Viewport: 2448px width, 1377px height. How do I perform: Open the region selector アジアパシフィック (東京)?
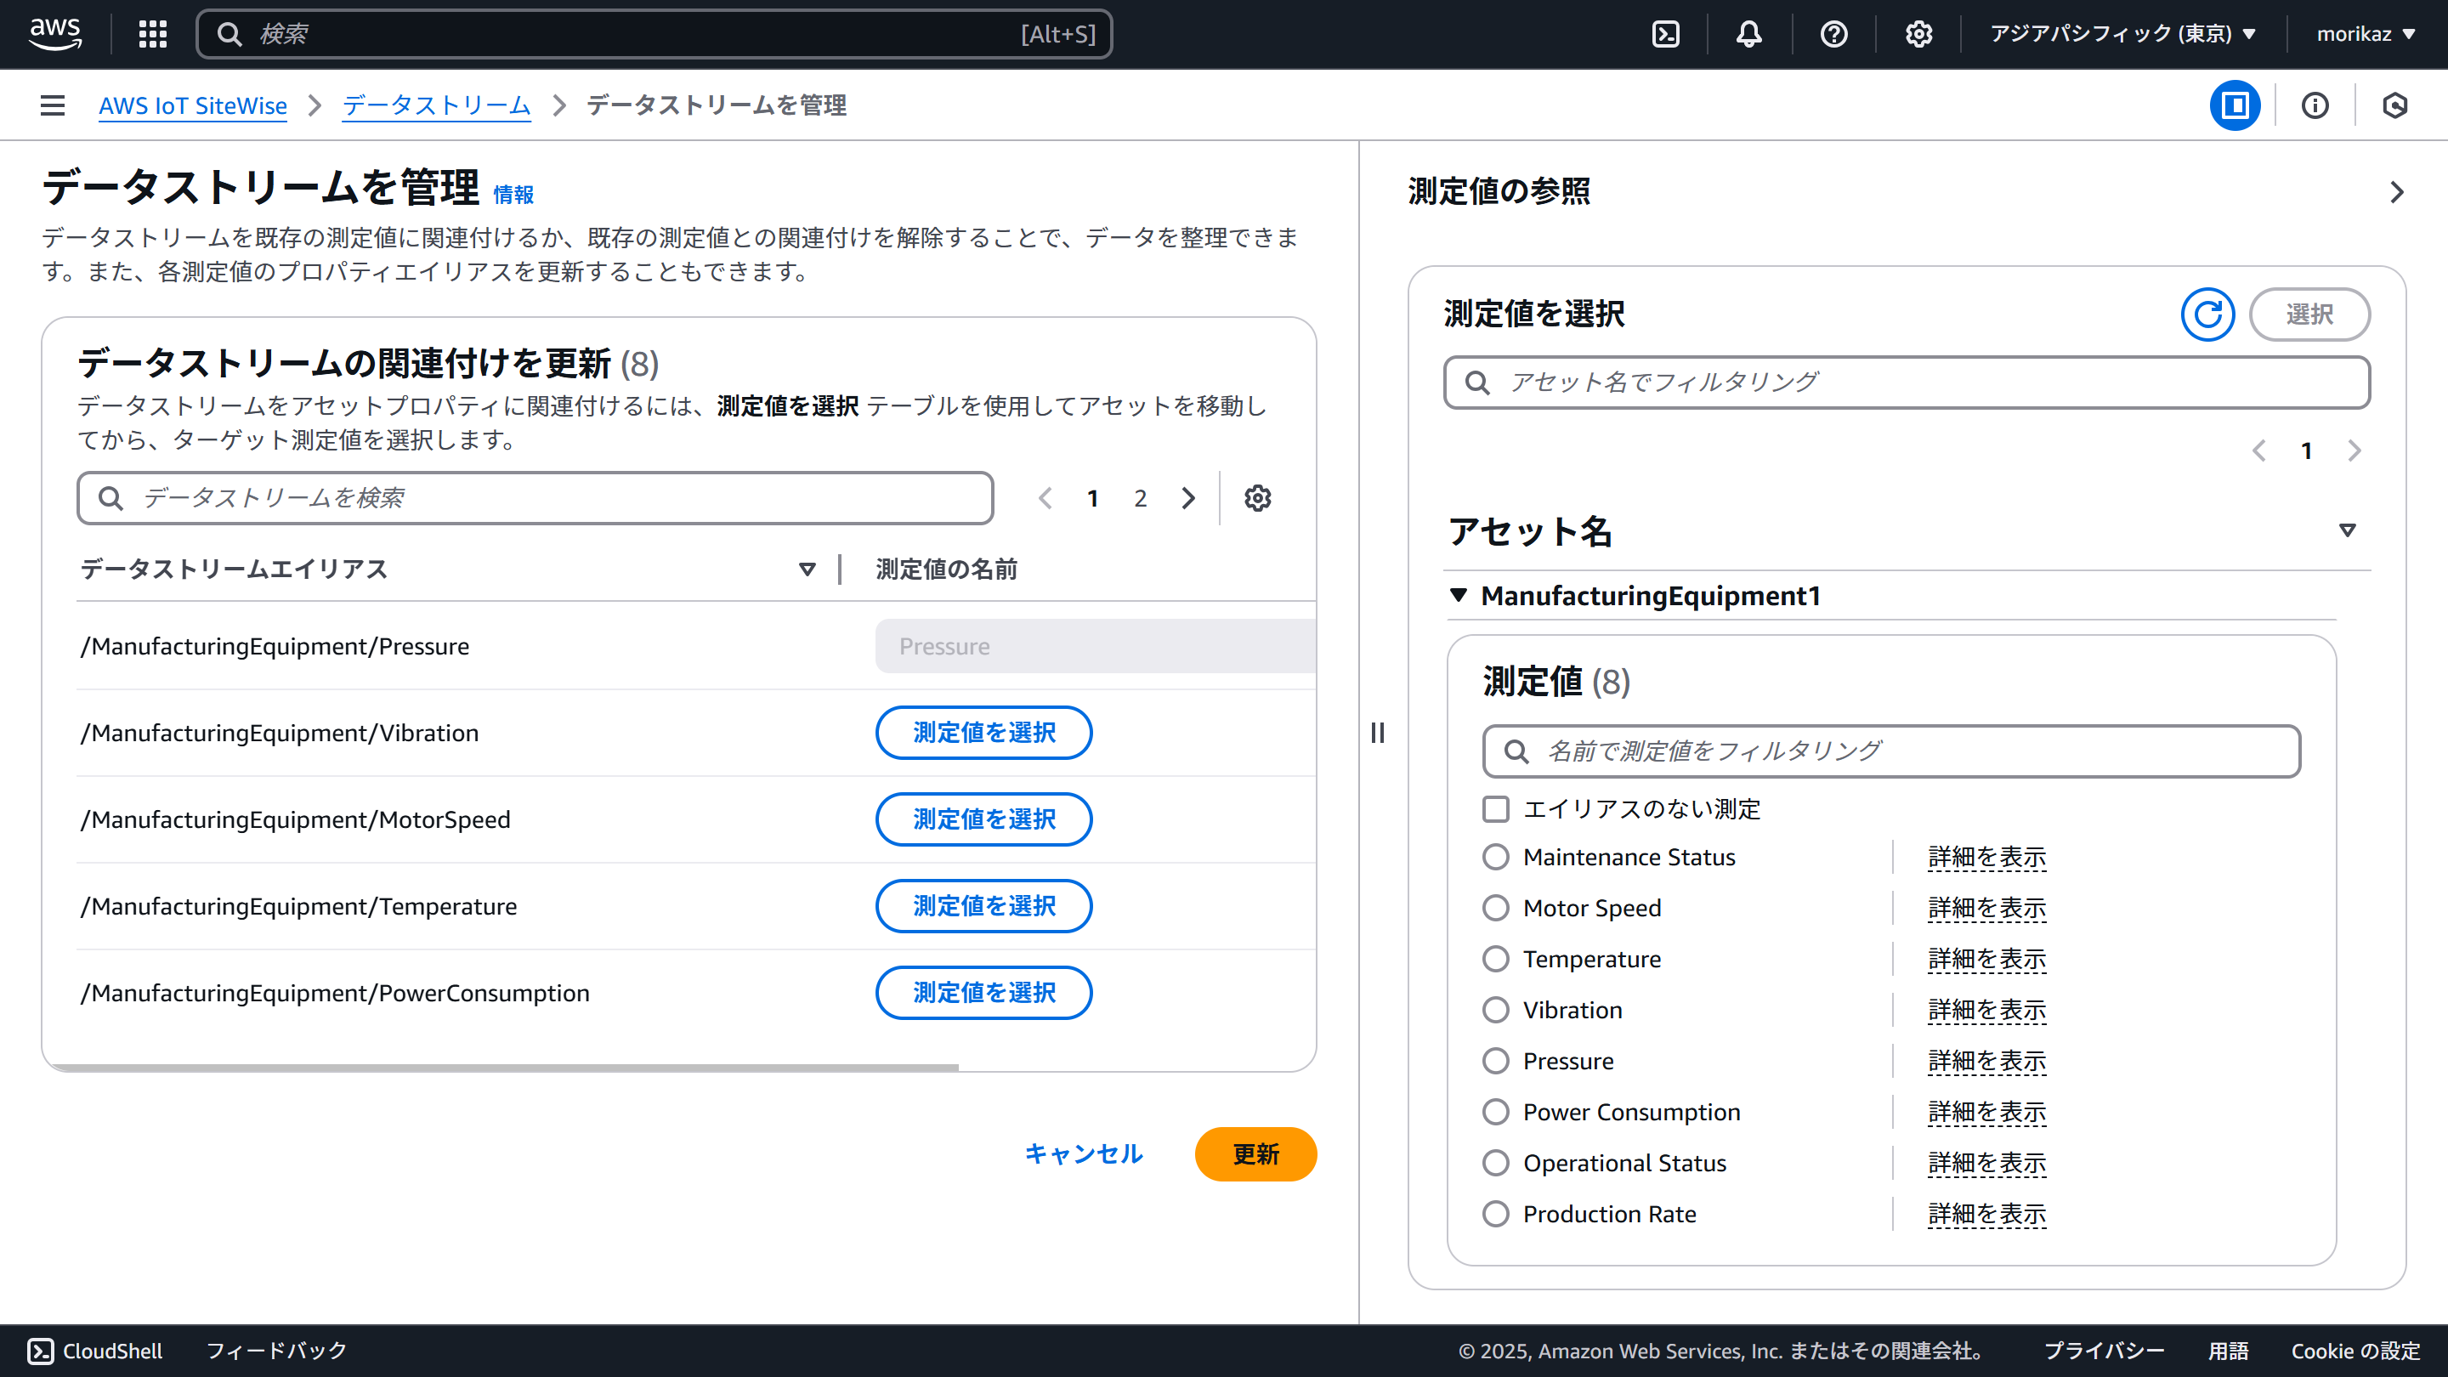(2124, 34)
